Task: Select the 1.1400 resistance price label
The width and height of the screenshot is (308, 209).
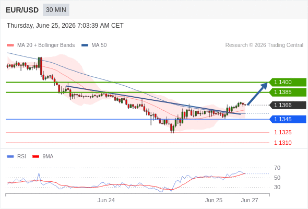Action: pyautogui.click(x=288, y=82)
